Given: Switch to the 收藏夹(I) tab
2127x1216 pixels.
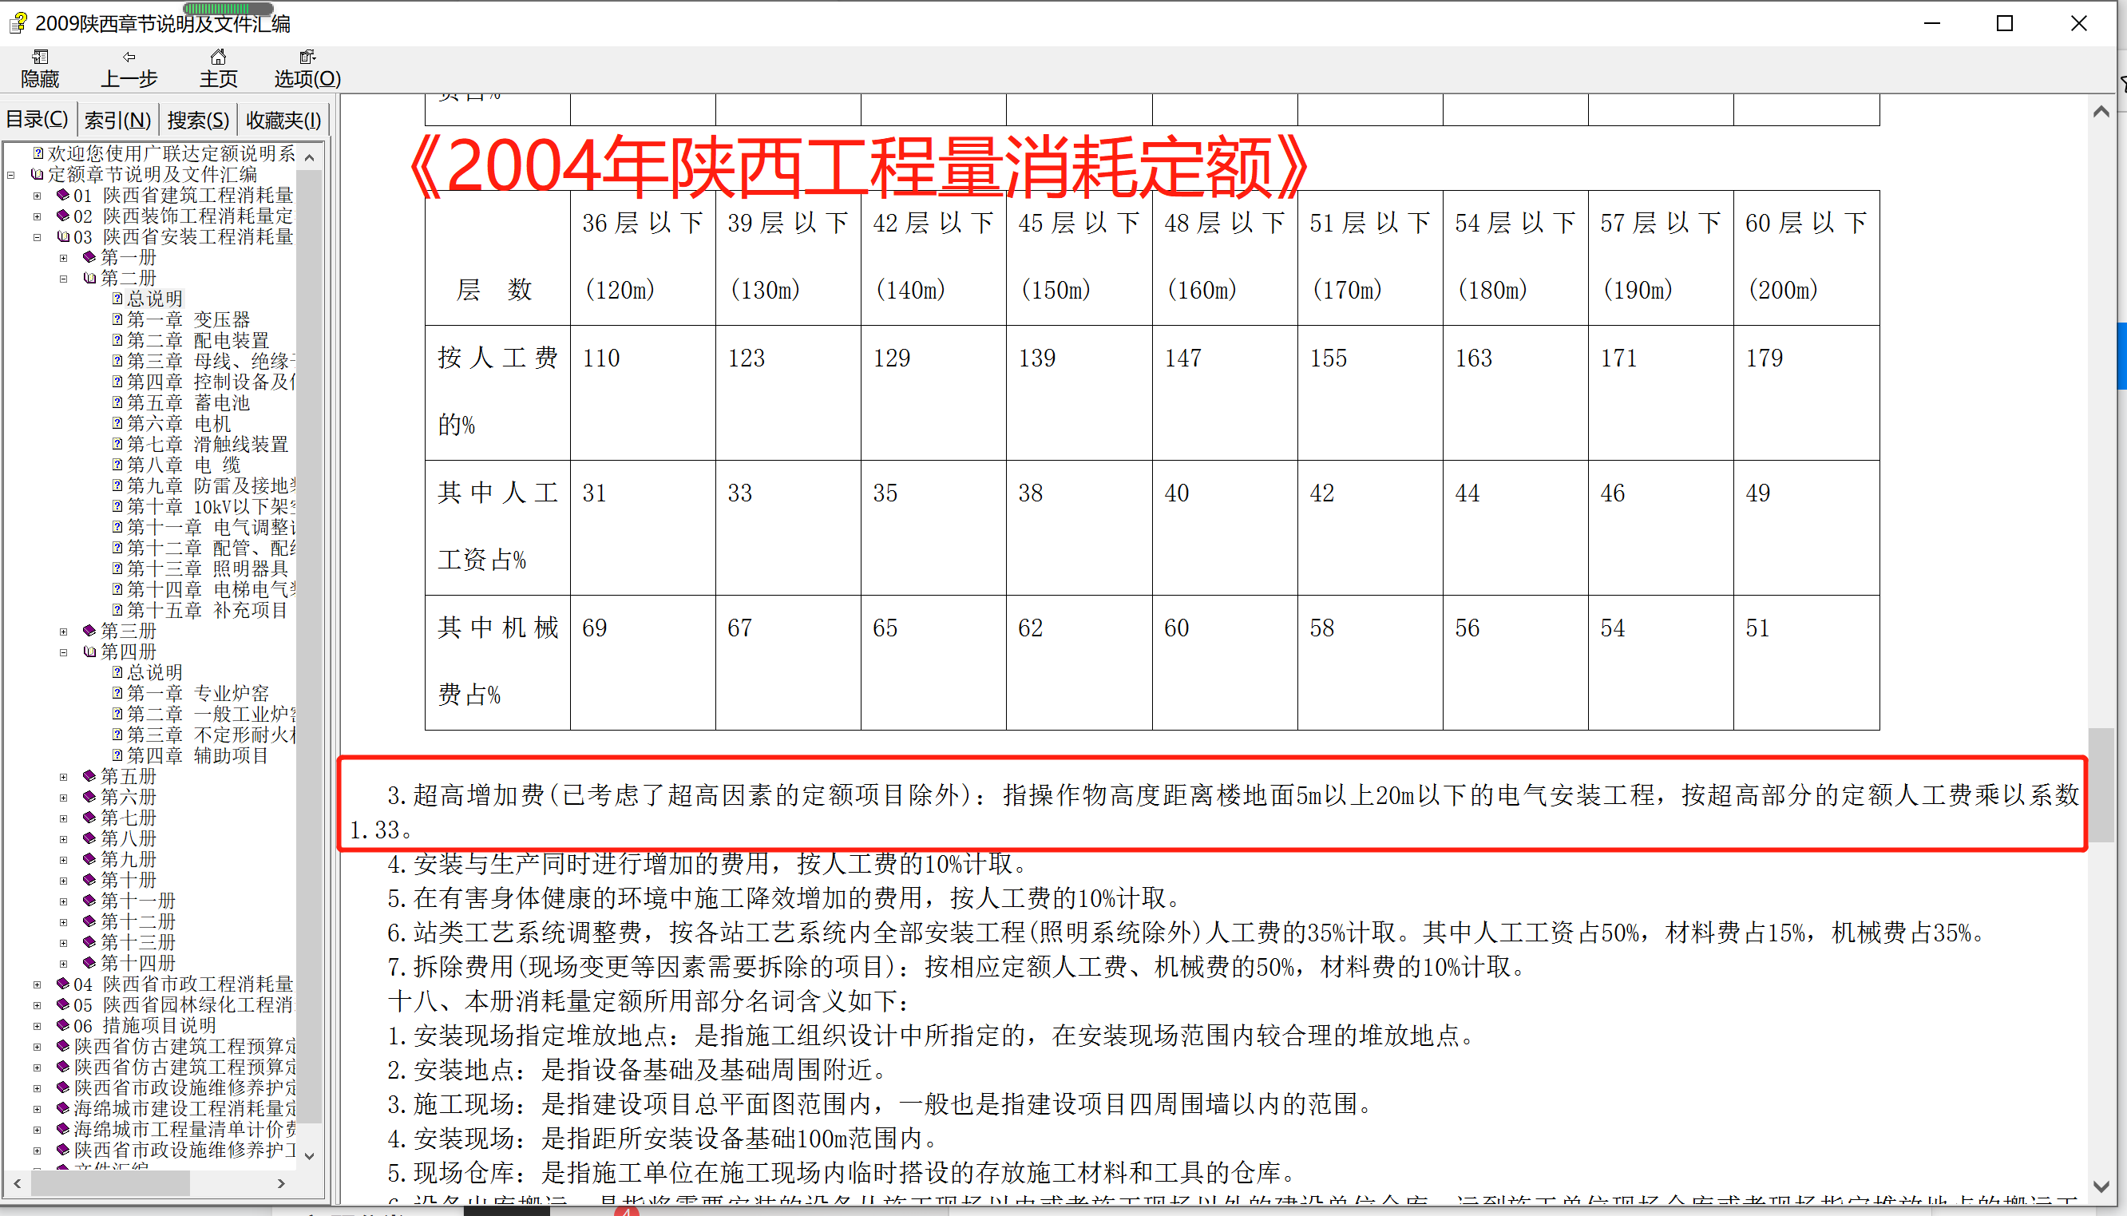Looking at the screenshot, I should pyautogui.click(x=283, y=121).
